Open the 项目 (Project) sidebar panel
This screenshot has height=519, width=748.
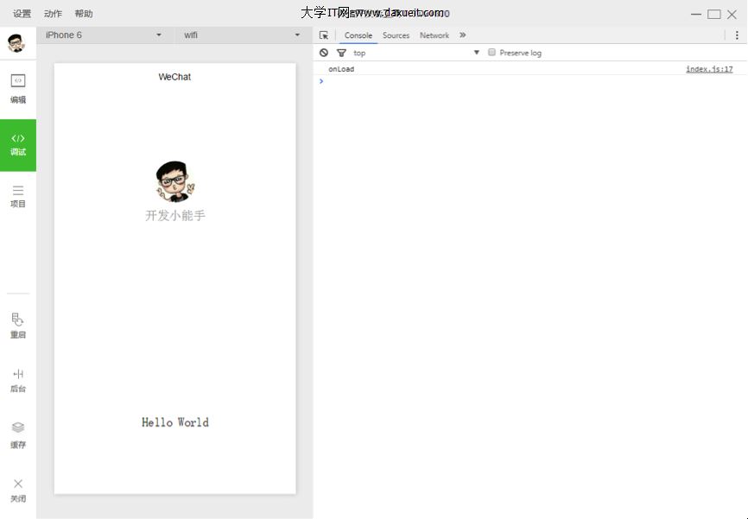[x=18, y=196]
